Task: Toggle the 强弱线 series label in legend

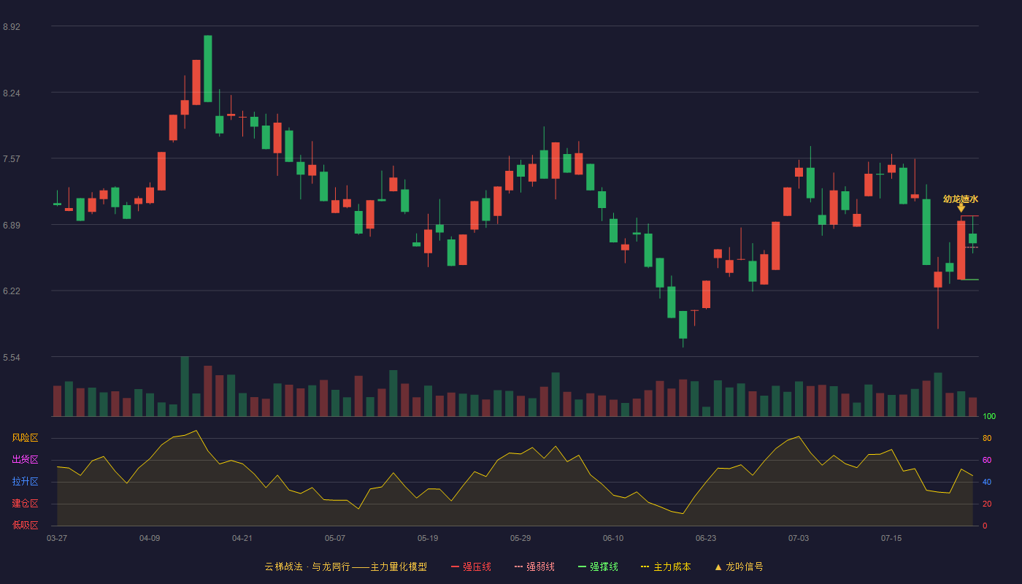Action: coord(540,567)
